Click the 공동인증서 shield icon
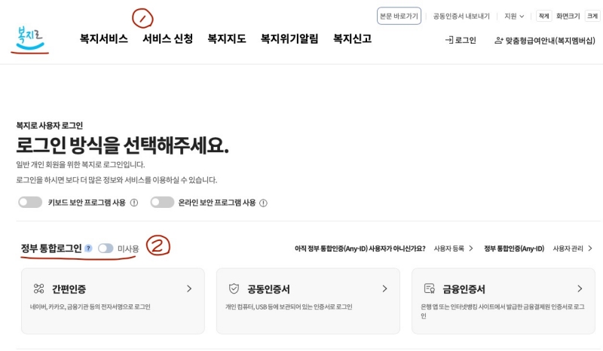 (x=234, y=288)
